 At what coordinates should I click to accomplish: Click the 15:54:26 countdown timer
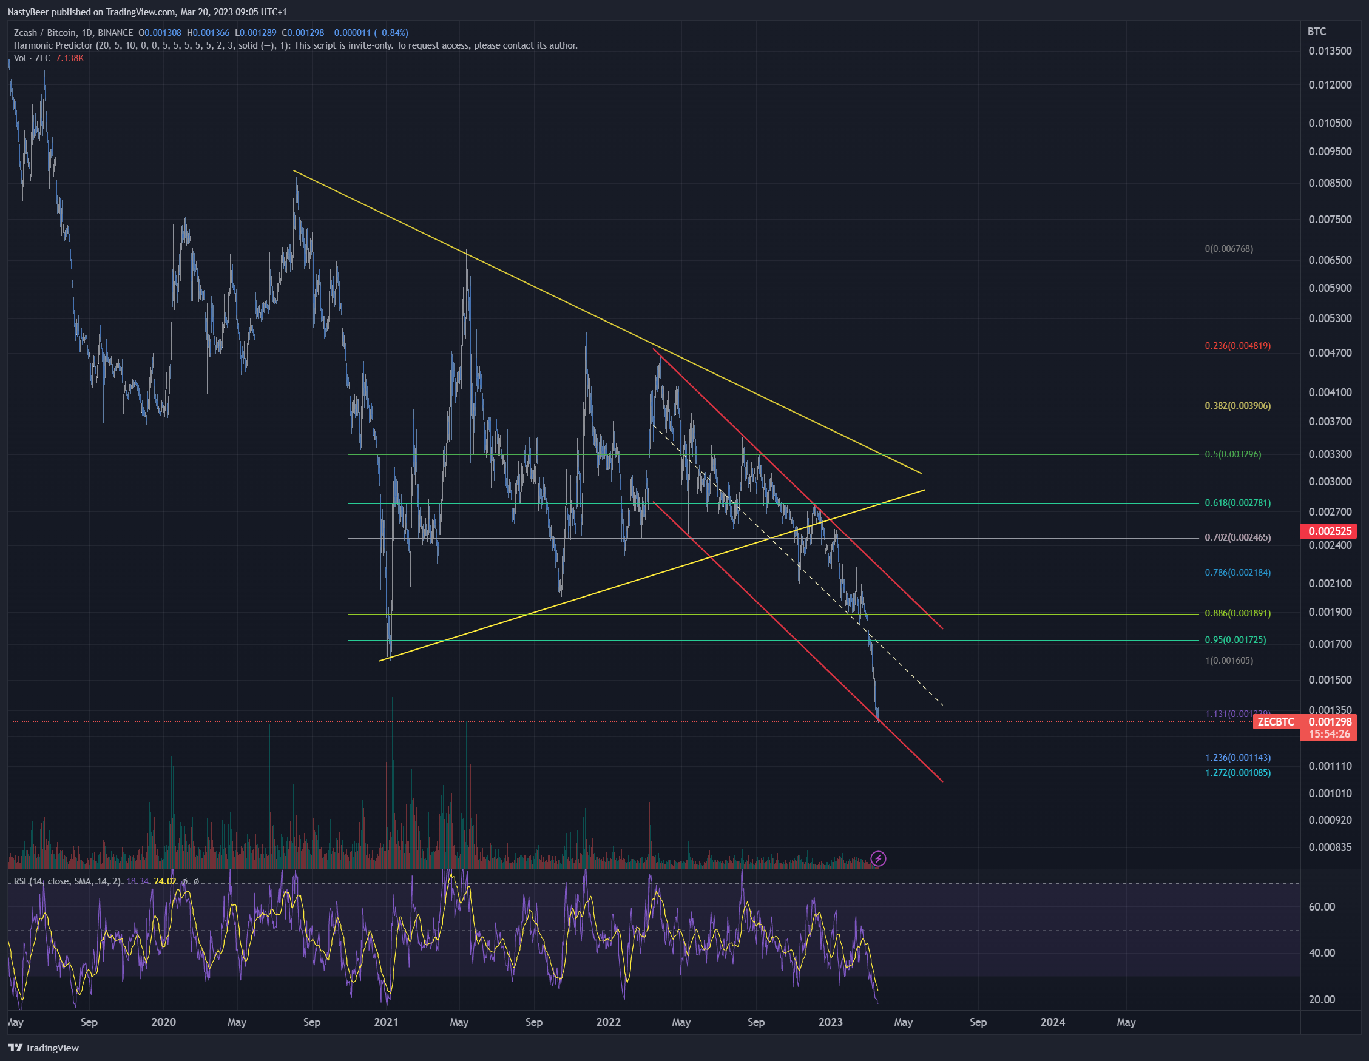[1329, 734]
